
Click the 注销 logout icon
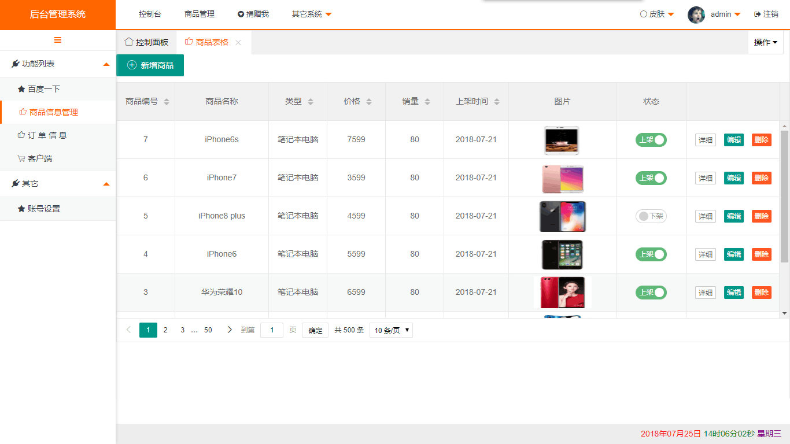(x=758, y=14)
